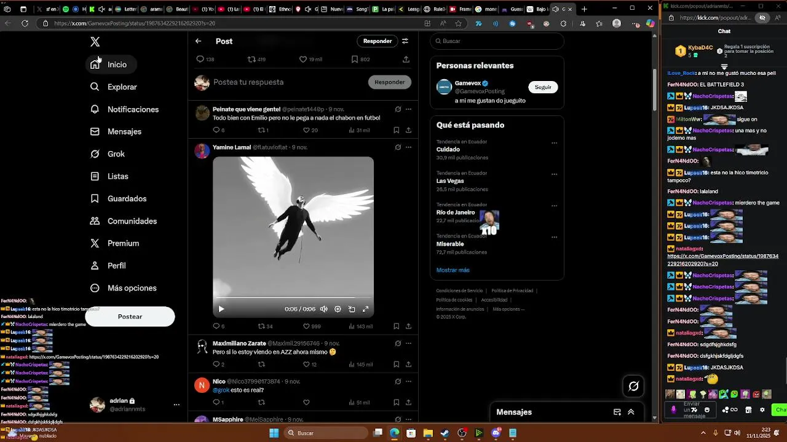787x442 pixels.
Task: Expand the Mensajes drawer chevrons
Action: 631,413
